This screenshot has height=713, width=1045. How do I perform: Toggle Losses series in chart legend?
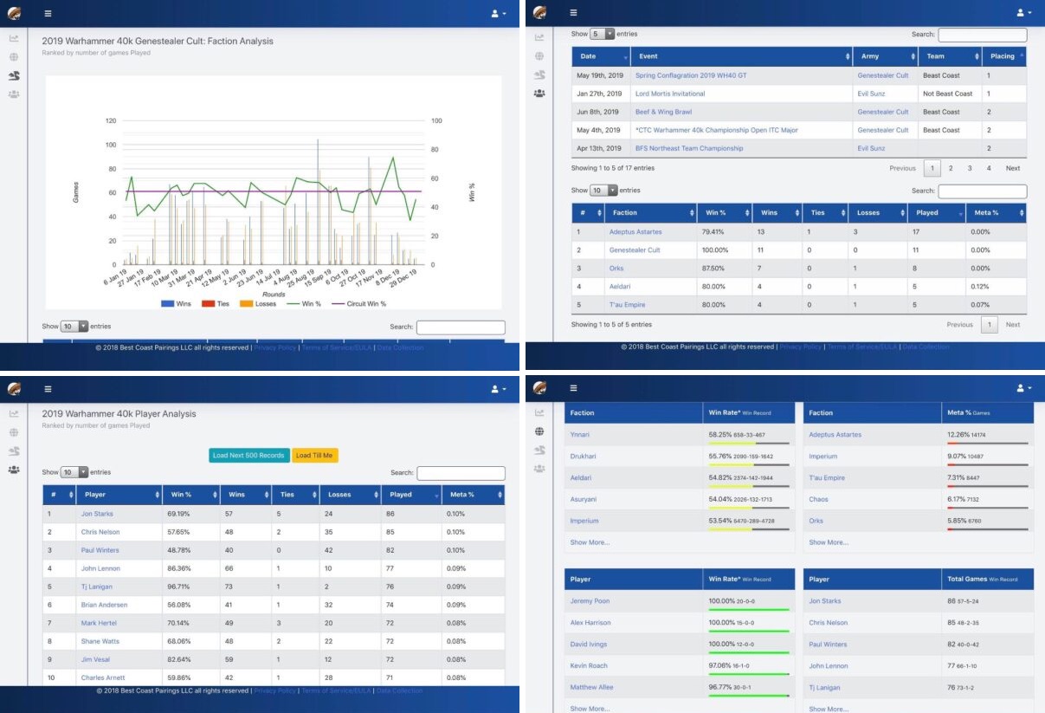coord(258,304)
